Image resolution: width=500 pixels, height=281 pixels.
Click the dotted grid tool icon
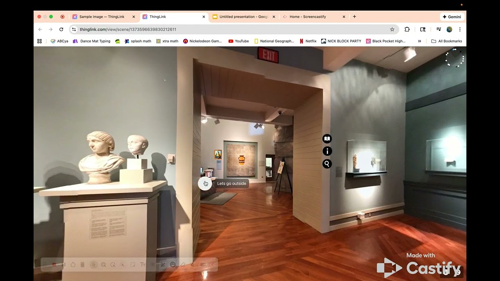153,265
